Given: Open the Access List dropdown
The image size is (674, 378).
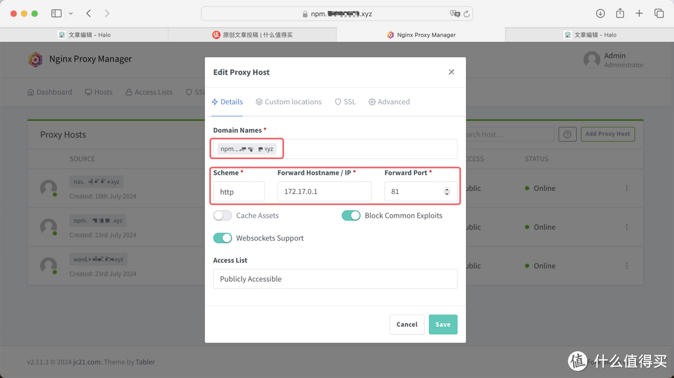Looking at the screenshot, I should click(335, 279).
